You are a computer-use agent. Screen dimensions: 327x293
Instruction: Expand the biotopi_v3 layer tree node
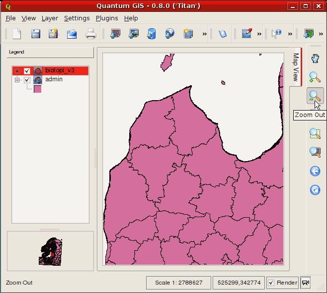tap(17, 71)
